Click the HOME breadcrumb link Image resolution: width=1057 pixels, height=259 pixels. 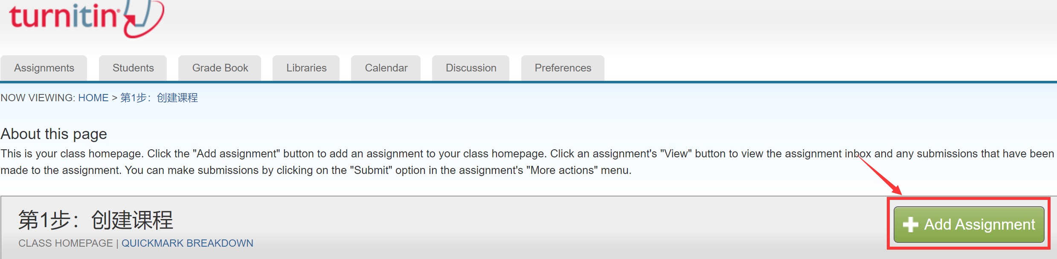[93, 98]
